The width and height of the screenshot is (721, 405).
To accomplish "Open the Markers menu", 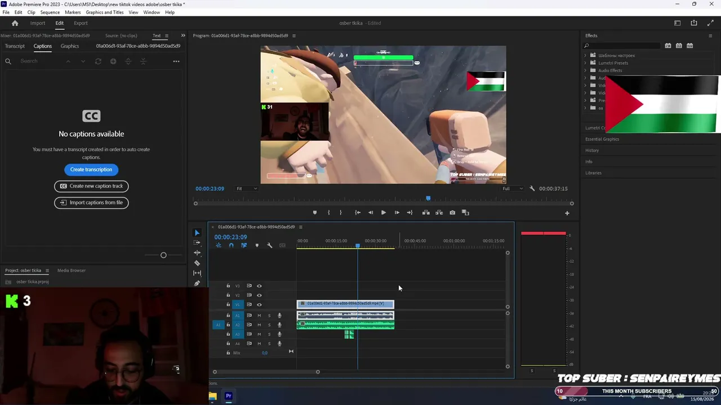I will click(73, 12).
